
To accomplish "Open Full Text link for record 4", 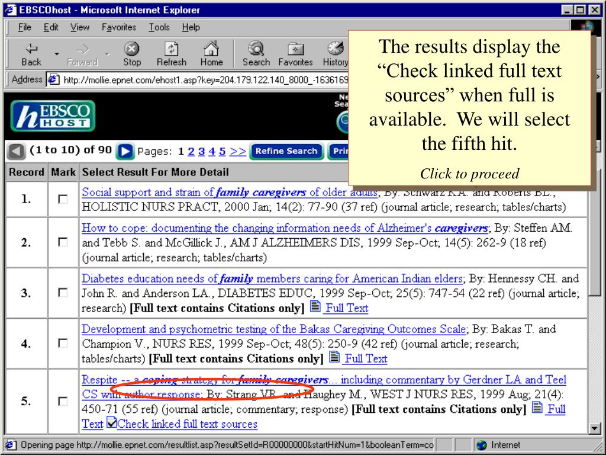I will (366, 358).
